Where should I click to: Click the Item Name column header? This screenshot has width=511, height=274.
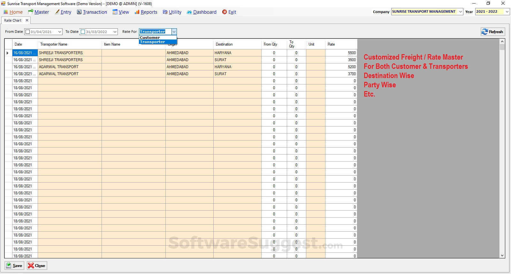pos(133,44)
